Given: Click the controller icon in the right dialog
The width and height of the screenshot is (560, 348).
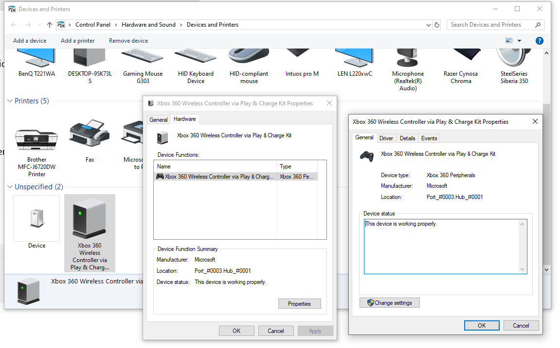Looking at the screenshot, I should [x=367, y=156].
